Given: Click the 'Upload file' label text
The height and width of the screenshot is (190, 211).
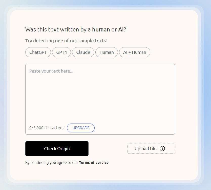Looking at the screenshot, I should tap(146, 149).
